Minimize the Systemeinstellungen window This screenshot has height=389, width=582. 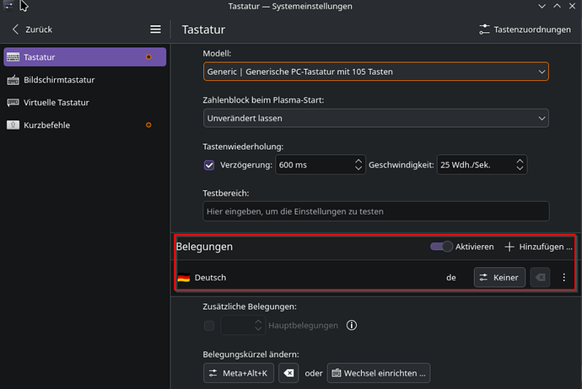(x=542, y=6)
